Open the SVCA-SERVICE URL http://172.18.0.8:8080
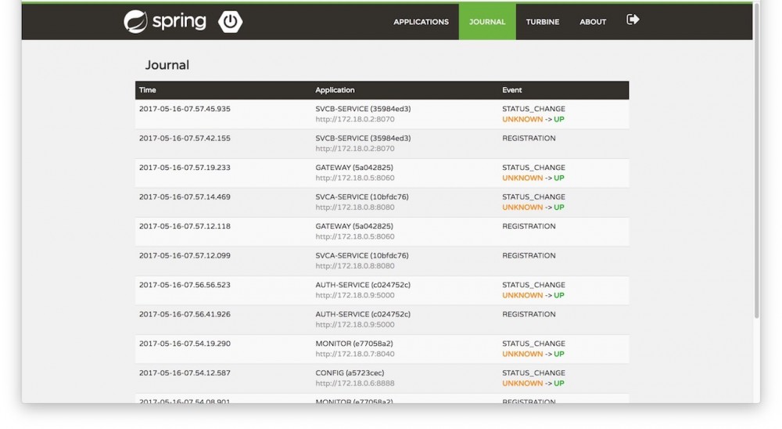The image size is (782, 429). click(355, 207)
